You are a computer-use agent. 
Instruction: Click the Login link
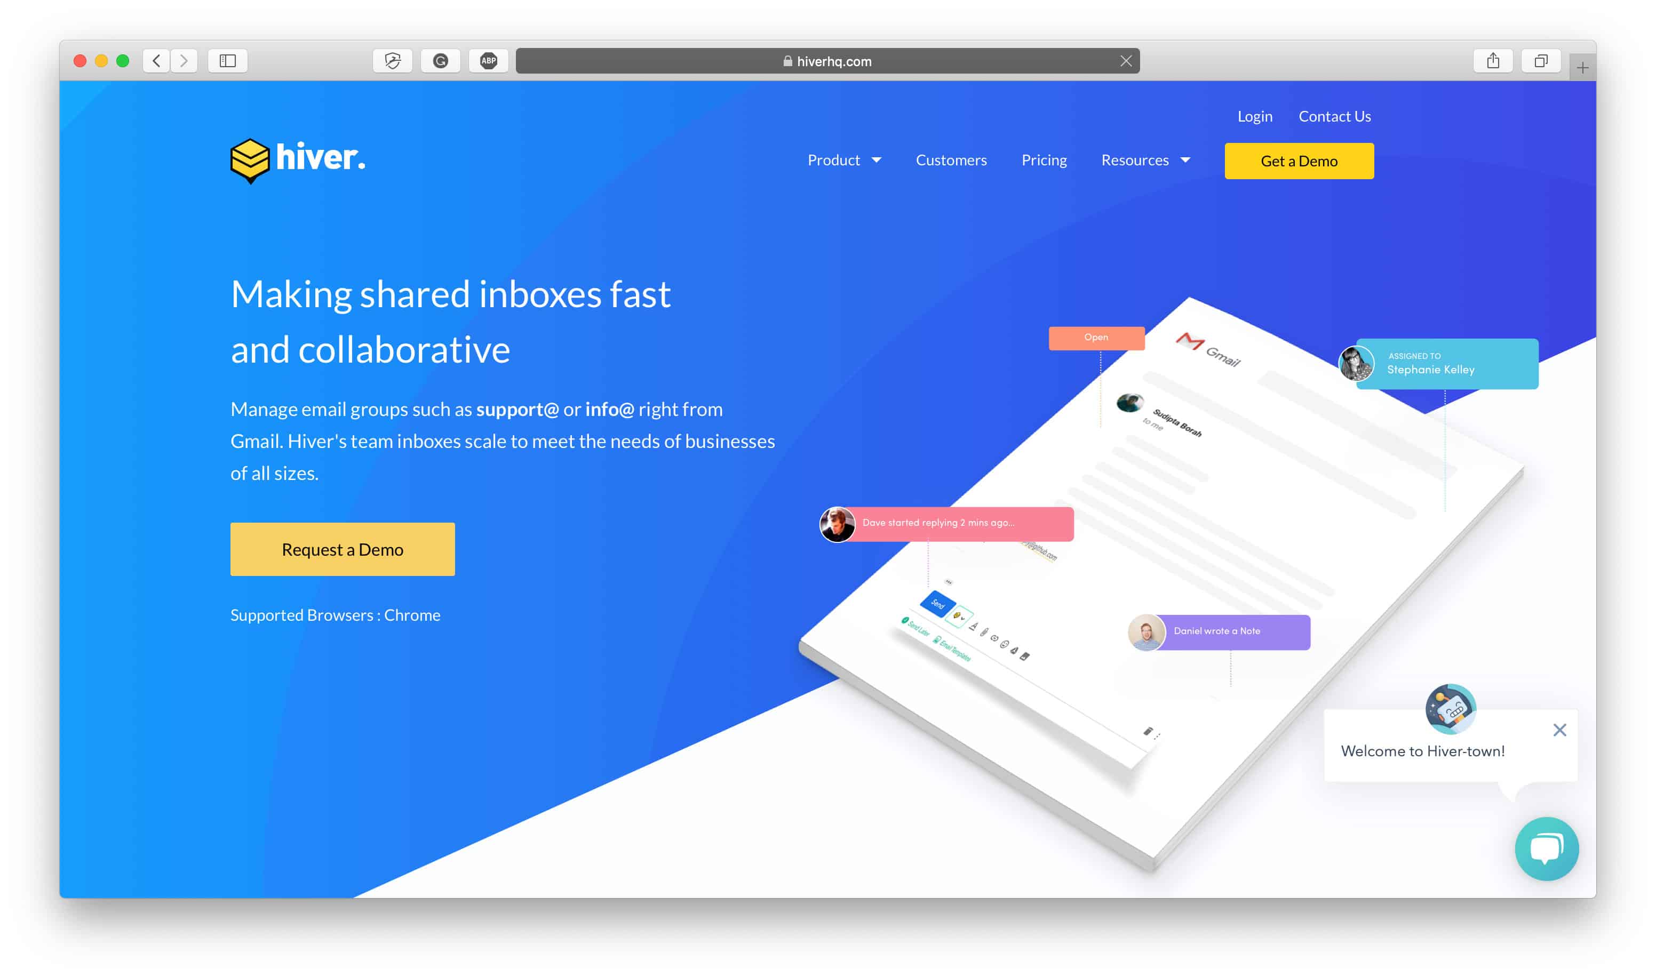point(1254,116)
